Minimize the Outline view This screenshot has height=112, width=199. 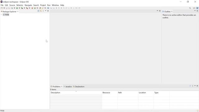point(195,11)
